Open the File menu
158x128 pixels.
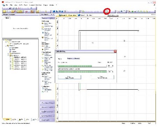7,5
